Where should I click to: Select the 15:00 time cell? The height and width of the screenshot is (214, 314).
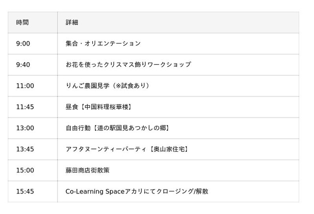(25, 170)
